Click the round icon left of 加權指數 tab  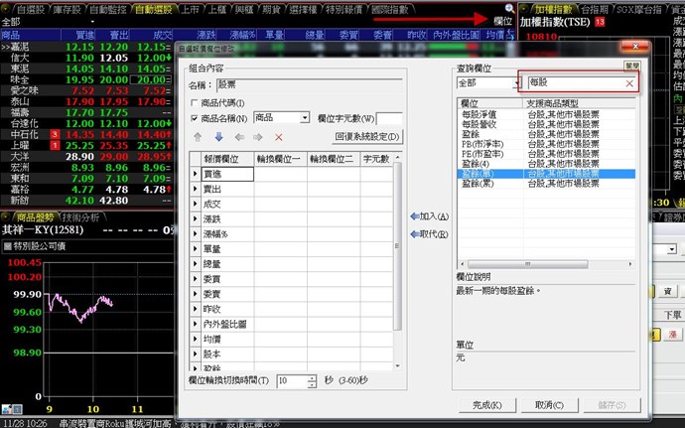pos(525,9)
